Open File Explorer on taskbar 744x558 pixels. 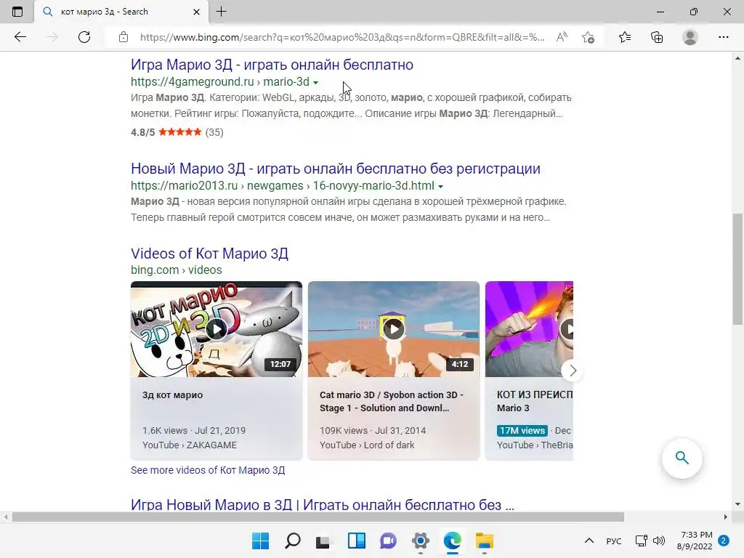point(485,541)
